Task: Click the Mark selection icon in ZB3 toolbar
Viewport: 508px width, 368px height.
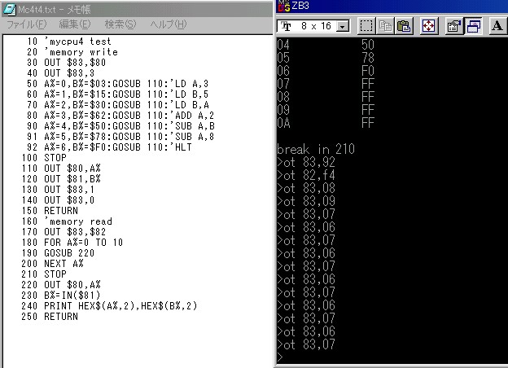Action: pyautogui.click(x=366, y=26)
